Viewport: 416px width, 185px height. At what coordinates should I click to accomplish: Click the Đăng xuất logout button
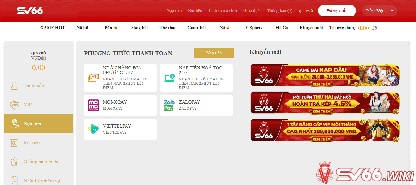(x=337, y=11)
